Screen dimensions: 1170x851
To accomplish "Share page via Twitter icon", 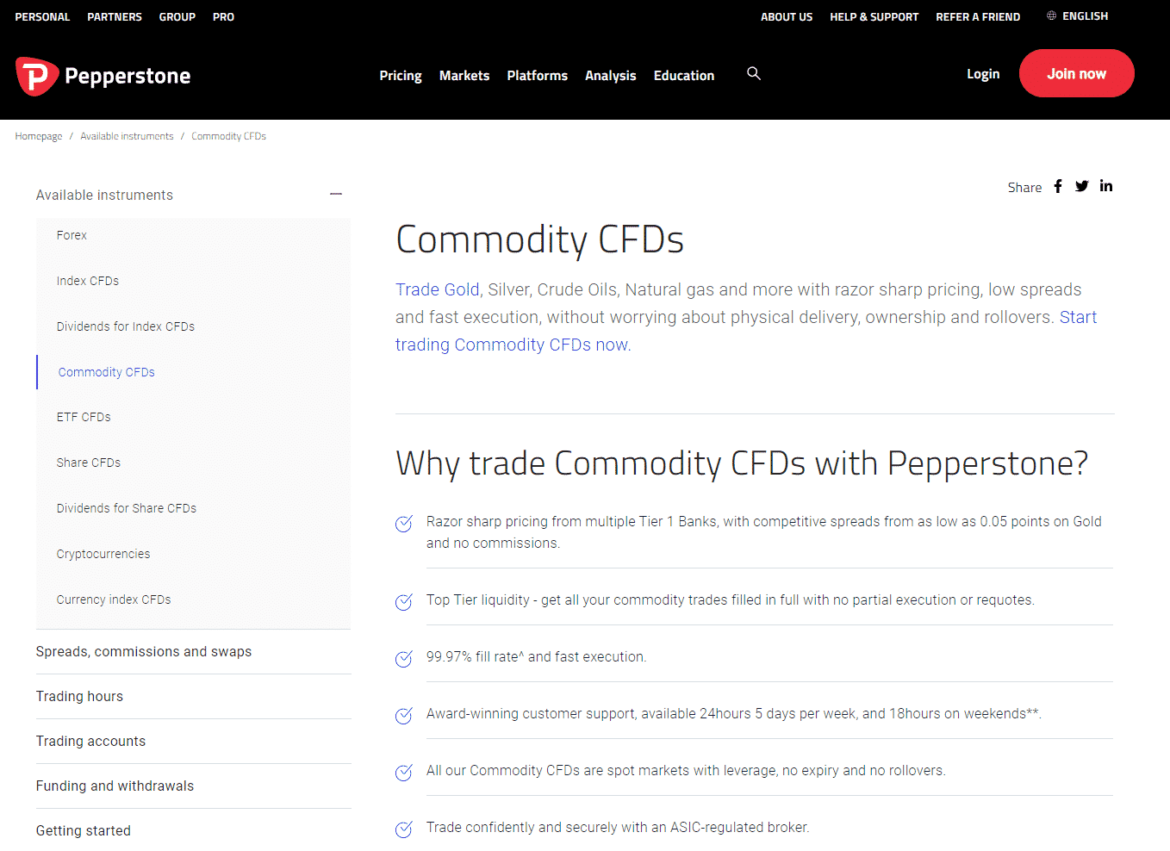I will pos(1082,186).
